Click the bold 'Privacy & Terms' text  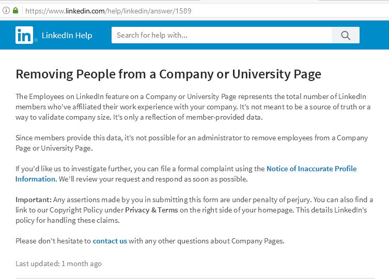tap(151, 210)
